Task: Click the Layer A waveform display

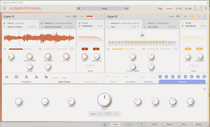Action: pyautogui.click(x=39, y=38)
